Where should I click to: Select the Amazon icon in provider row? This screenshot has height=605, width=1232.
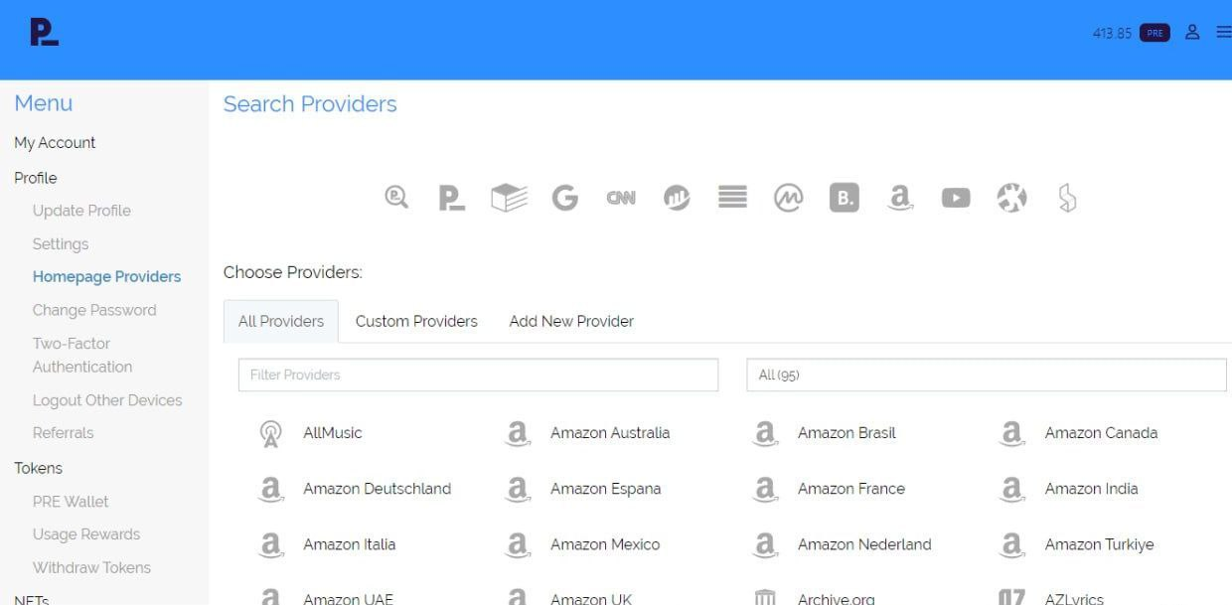pyautogui.click(x=900, y=199)
